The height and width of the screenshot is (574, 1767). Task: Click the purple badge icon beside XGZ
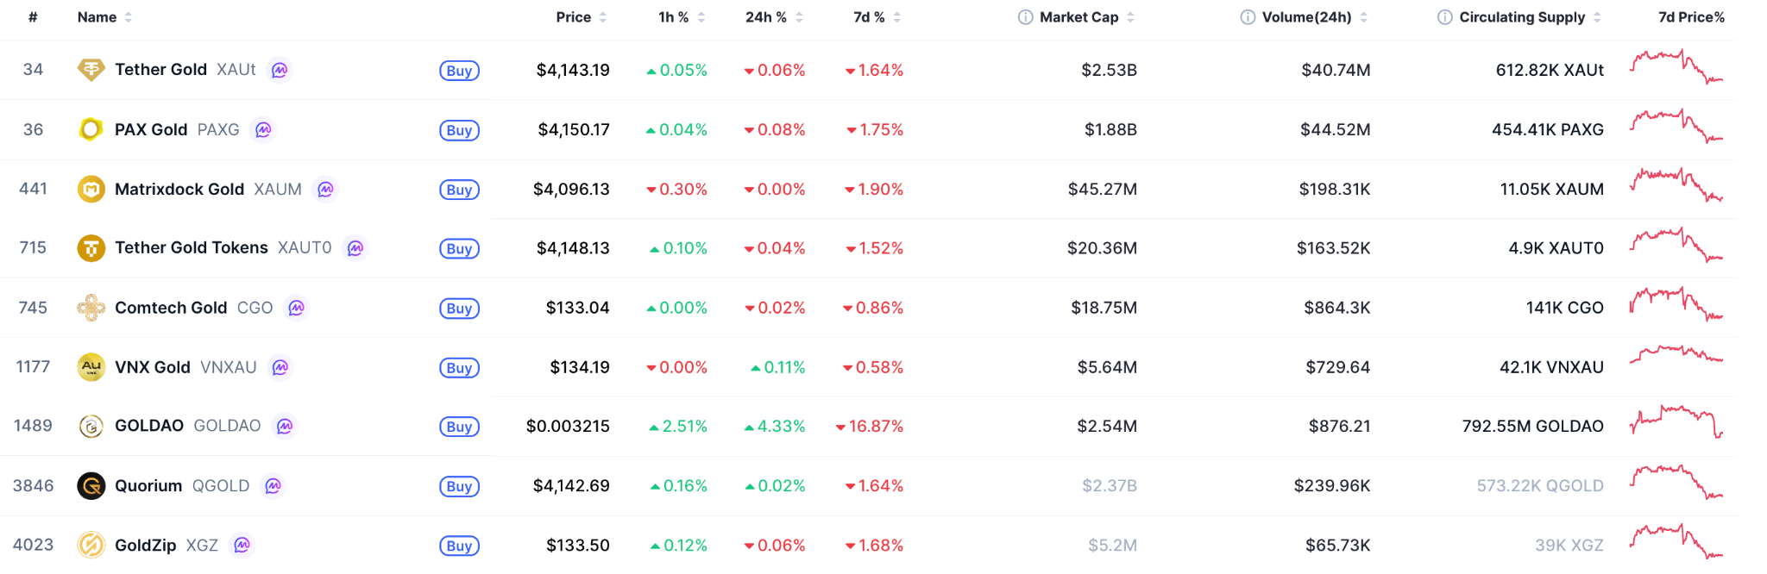click(242, 545)
